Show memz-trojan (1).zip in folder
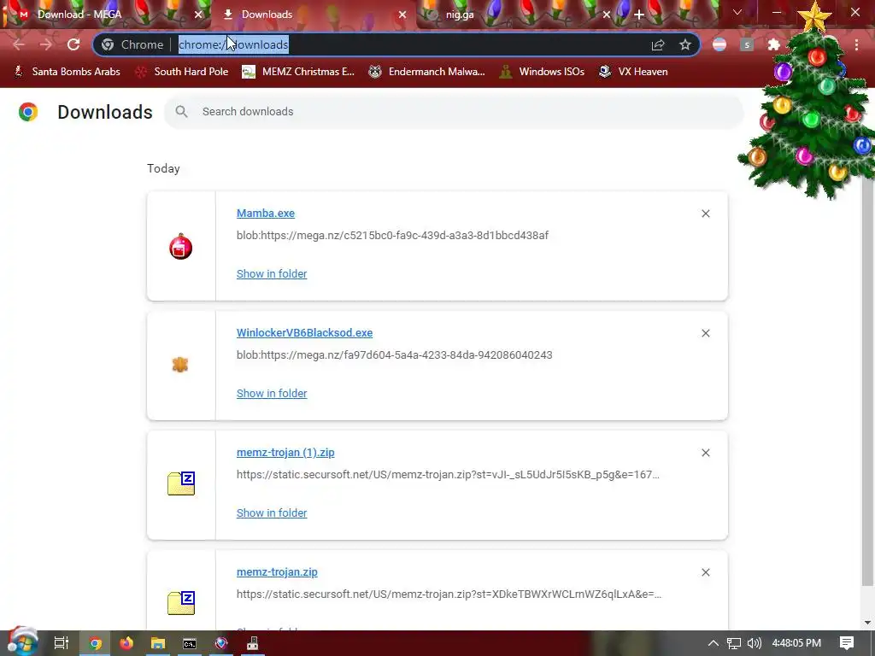Screen dimensions: 875x656 coord(272,512)
